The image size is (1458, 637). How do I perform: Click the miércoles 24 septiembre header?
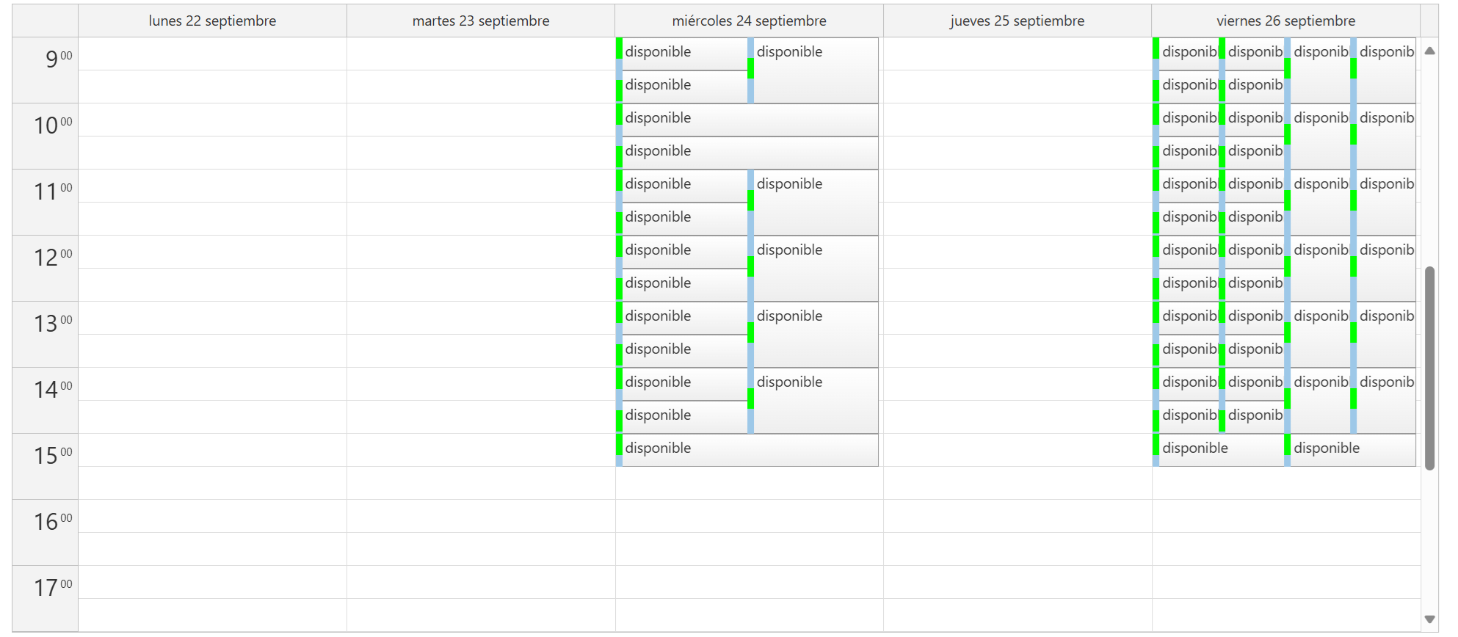pyautogui.click(x=749, y=21)
